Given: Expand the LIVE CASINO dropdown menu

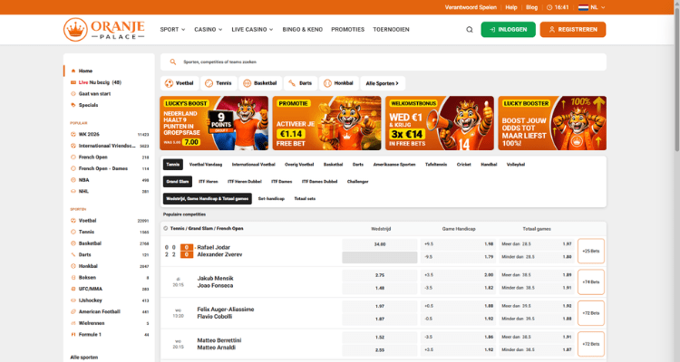Looking at the screenshot, I should pos(252,30).
